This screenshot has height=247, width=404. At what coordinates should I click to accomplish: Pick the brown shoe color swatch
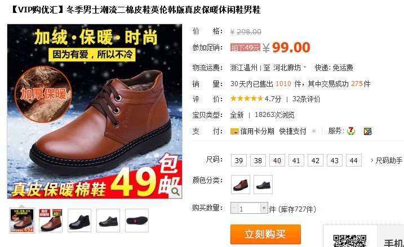coord(241,185)
